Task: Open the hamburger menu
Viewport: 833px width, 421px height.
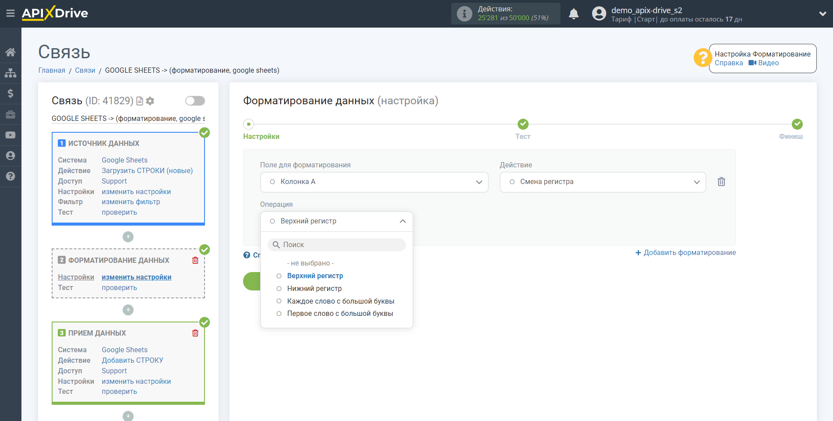Action: (x=11, y=14)
